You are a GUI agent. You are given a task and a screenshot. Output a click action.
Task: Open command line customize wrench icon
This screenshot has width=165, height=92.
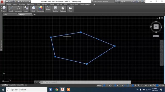(x=39, y=82)
